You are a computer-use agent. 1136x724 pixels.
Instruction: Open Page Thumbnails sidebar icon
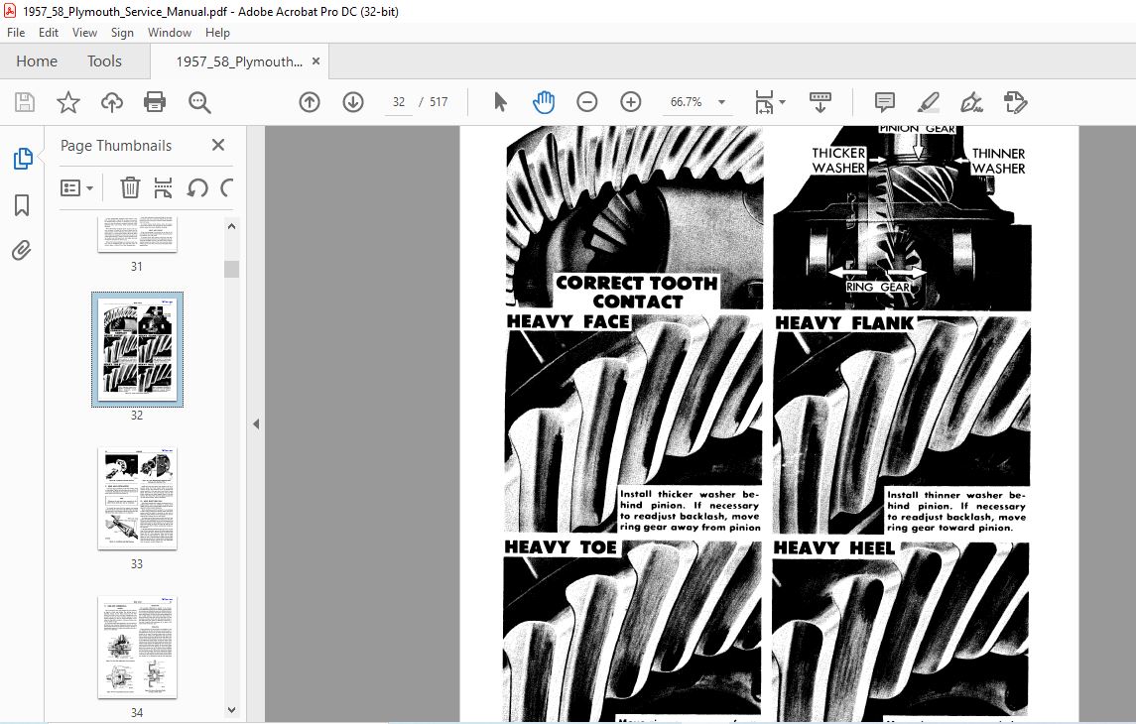pos(23,159)
